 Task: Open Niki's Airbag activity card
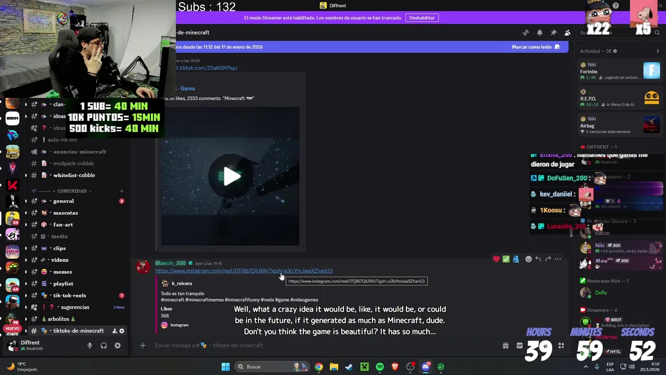pyautogui.click(x=620, y=125)
